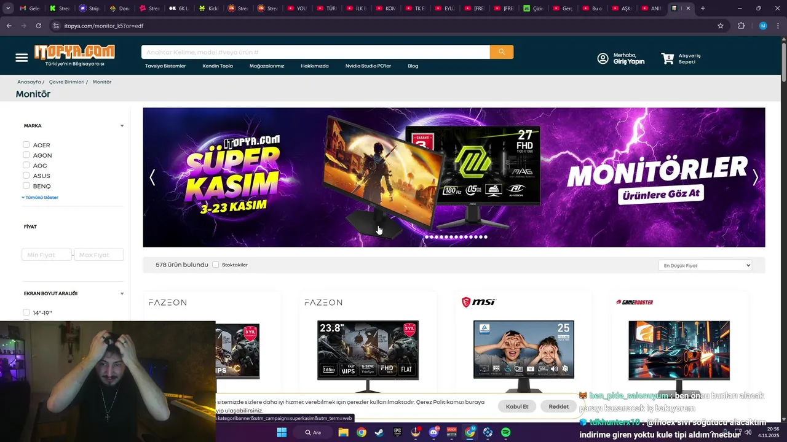Open Mağazalarımız menu item
787x442 pixels.
click(267, 66)
